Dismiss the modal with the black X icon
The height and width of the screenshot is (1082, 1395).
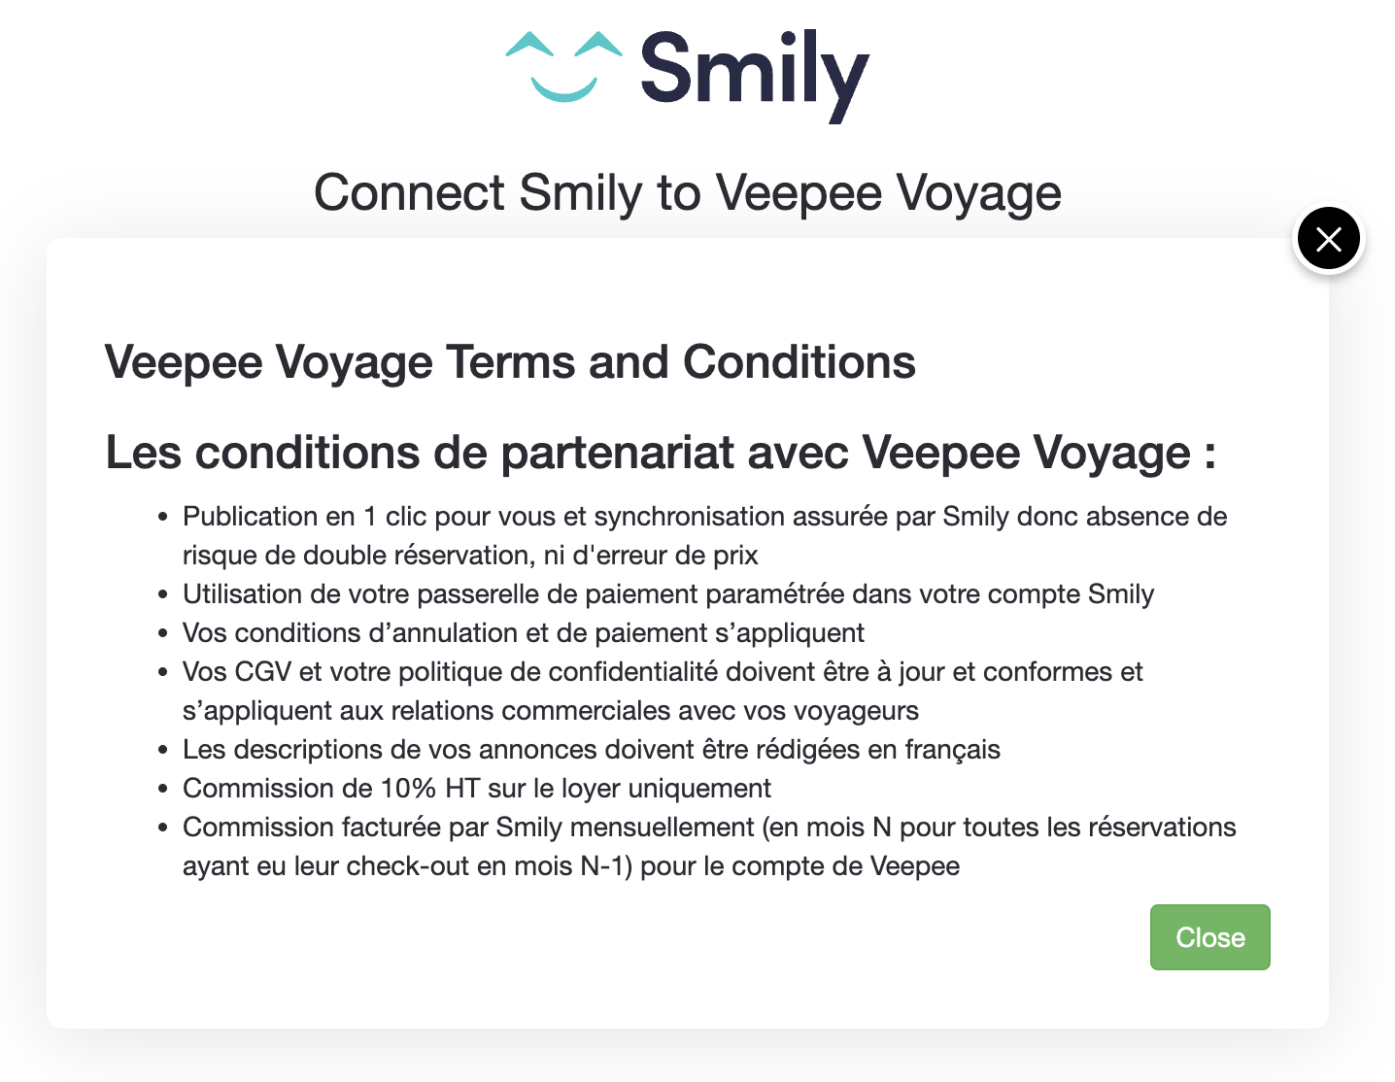click(1329, 239)
